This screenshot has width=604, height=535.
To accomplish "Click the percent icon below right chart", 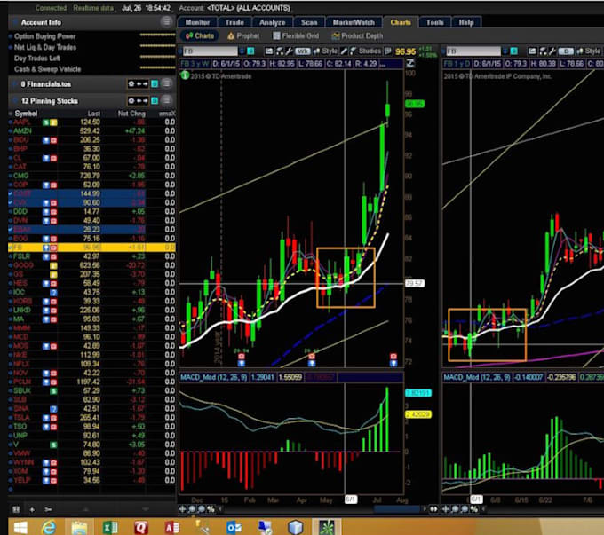I will coord(473,509).
